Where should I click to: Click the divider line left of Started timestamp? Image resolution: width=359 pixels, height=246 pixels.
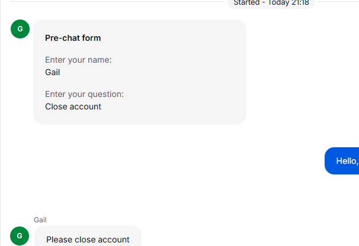coord(118,2)
